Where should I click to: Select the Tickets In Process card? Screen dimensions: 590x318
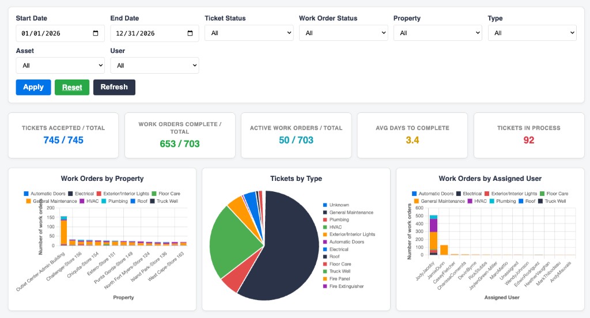(x=529, y=135)
